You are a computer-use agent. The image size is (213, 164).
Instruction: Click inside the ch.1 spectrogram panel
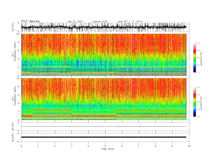pos(104,55)
